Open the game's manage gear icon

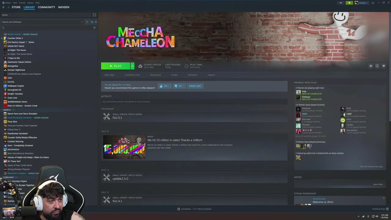[371, 66]
